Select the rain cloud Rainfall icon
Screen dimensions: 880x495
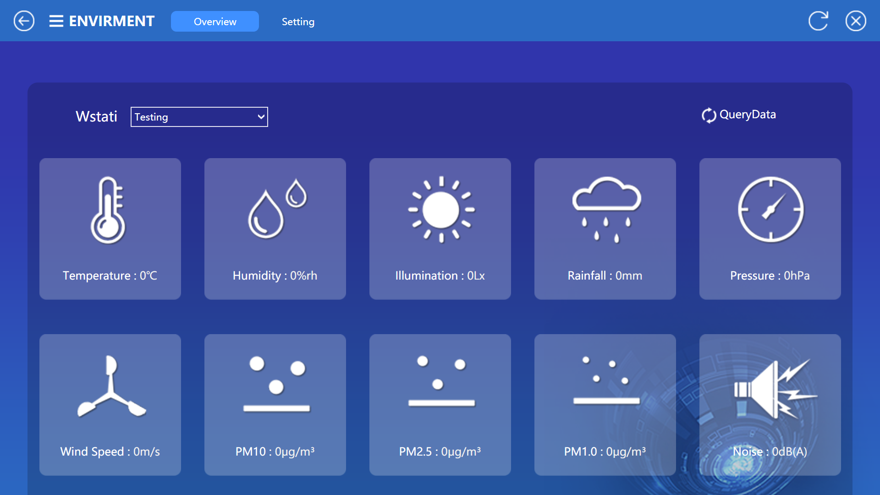(606, 209)
